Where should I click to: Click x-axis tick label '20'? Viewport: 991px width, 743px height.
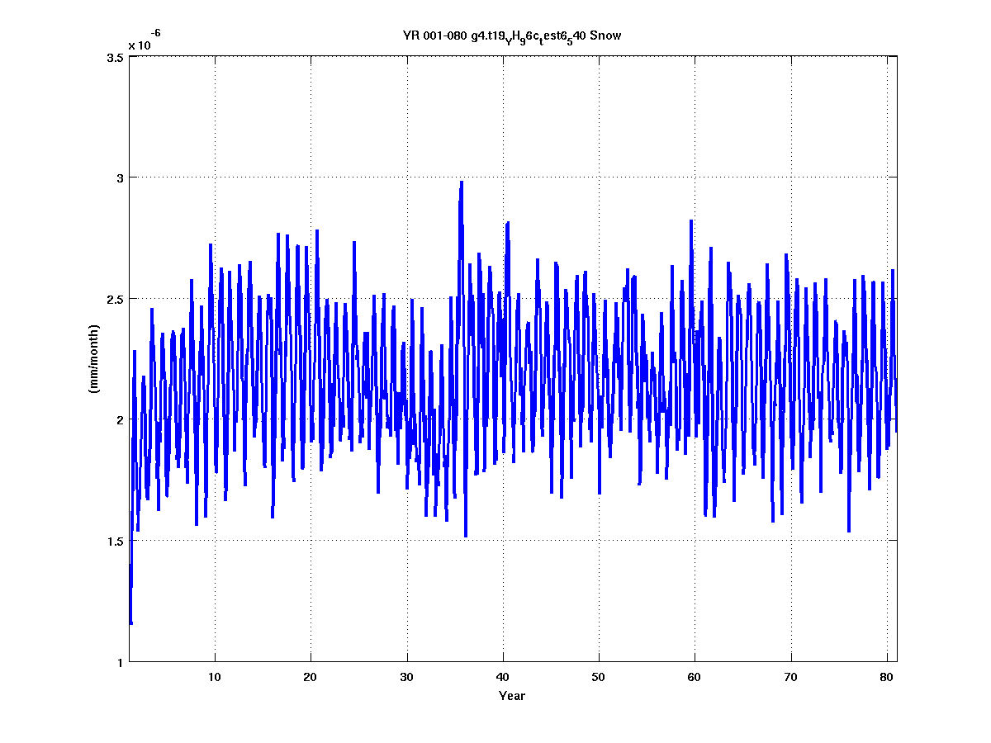click(311, 678)
